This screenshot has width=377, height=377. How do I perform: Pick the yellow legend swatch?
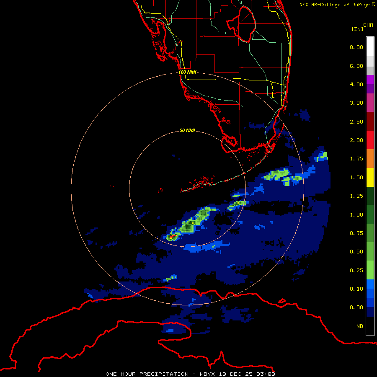[x=370, y=177]
